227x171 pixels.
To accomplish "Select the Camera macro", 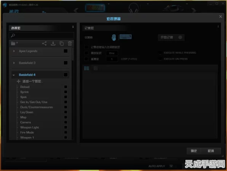I will tap(26, 123).
